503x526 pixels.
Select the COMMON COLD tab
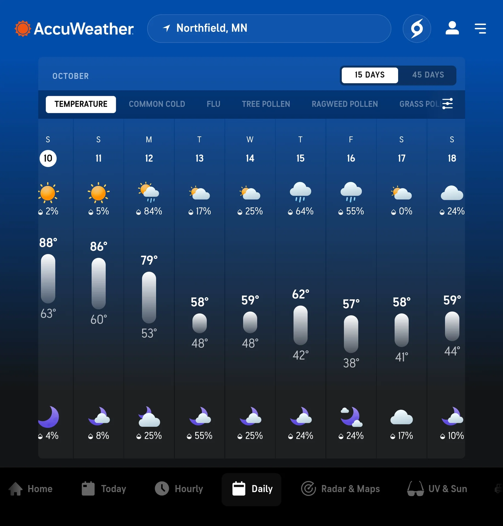pos(157,104)
